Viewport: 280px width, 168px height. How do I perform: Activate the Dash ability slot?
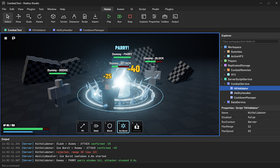pyautogui.click(x=96, y=127)
